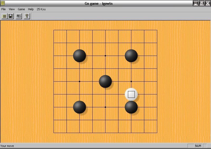Close the igowin window
211x149 pixels.
[x=208, y=3]
